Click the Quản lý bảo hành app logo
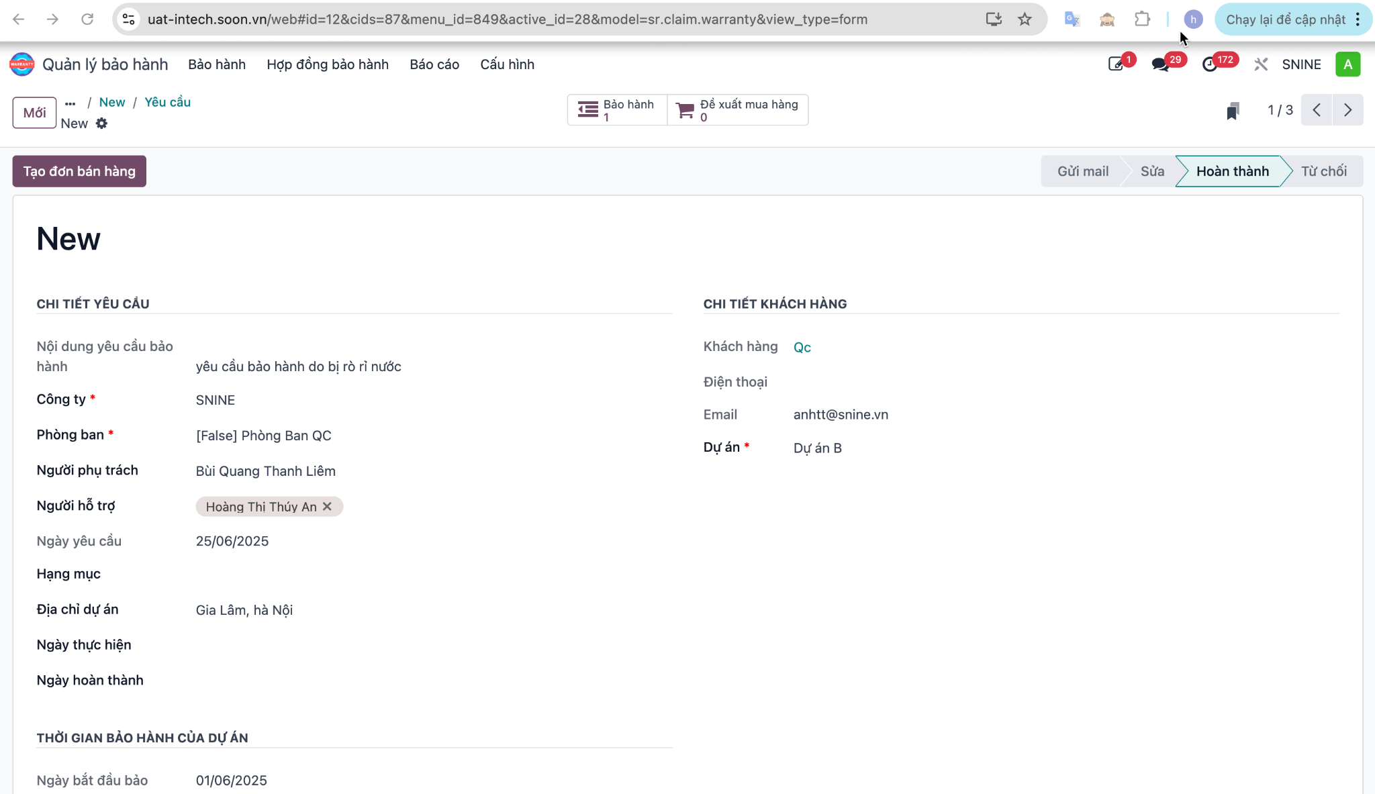The height and width of the screenshot is (794, 1375). (21, 64)
